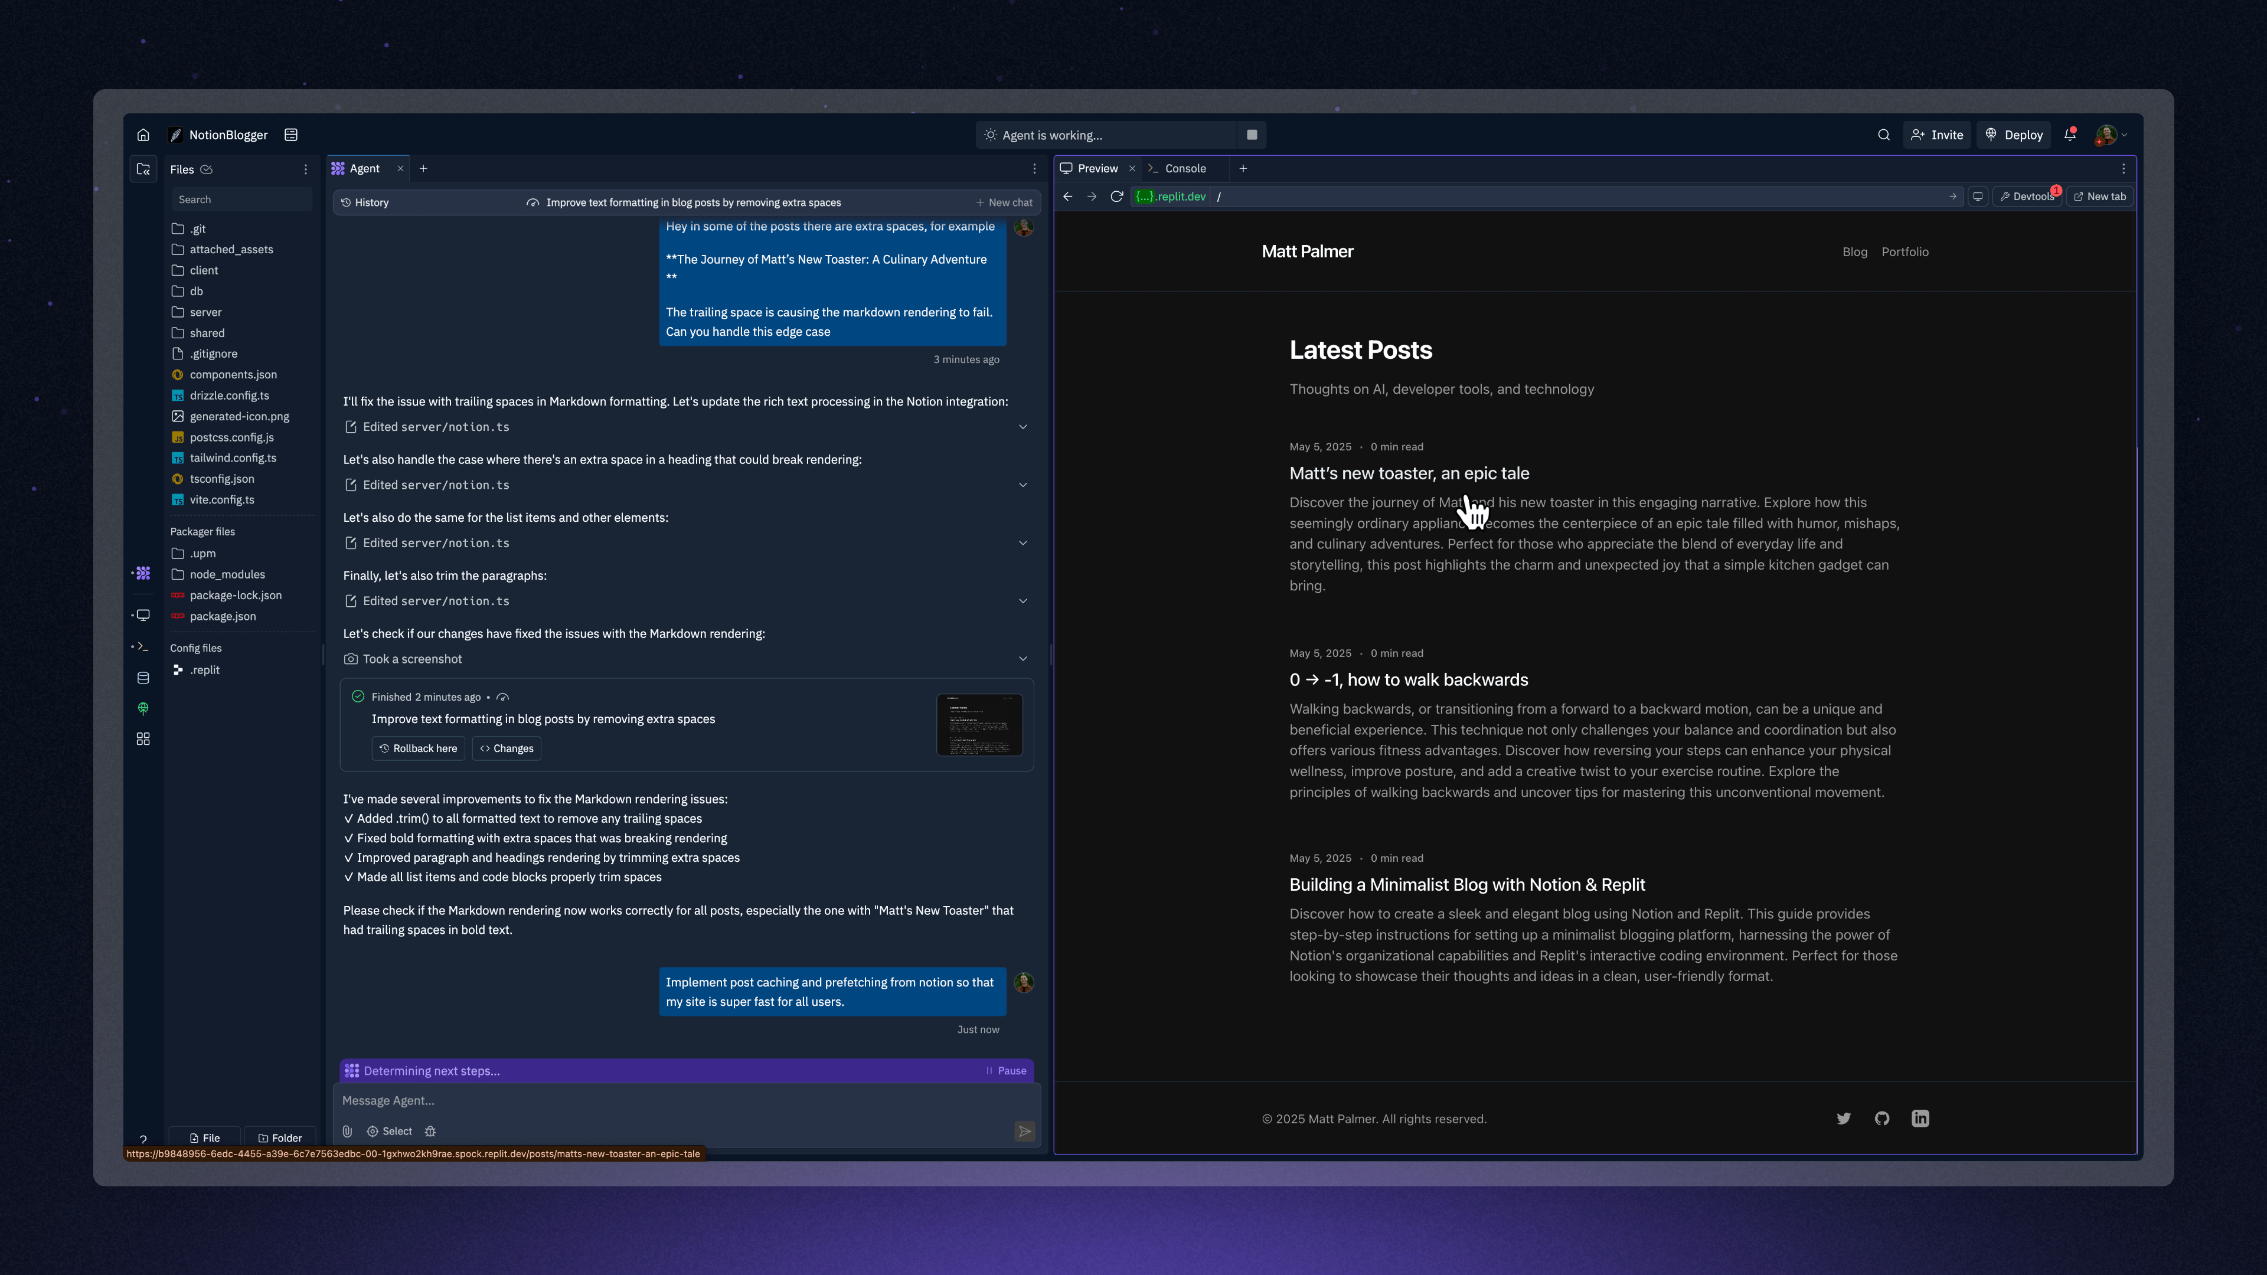Attach a file with paperclip icon
Viewport: 2267px width, 1275px height.
point(348,1131)
